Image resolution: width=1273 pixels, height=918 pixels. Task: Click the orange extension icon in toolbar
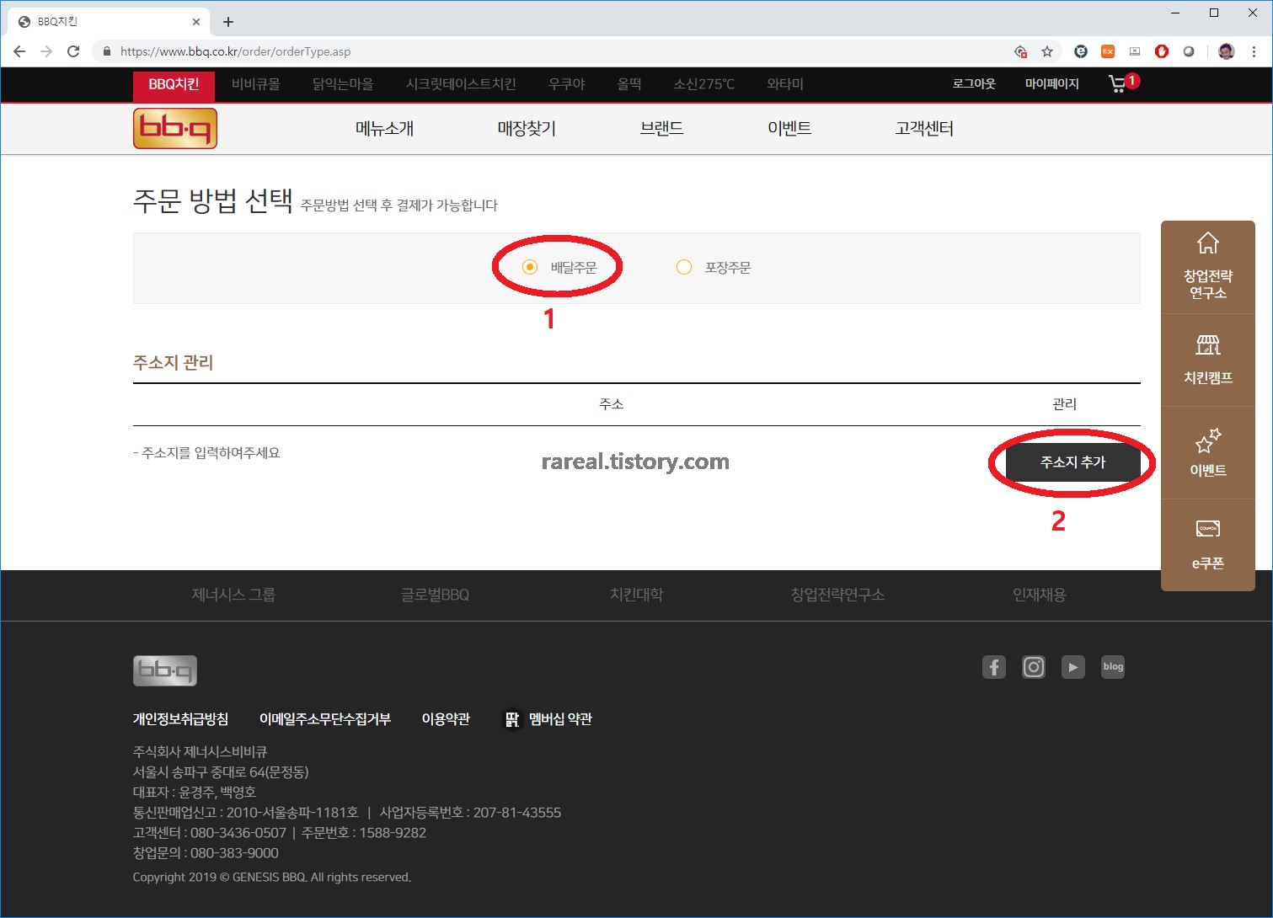tap(1108, 51)
